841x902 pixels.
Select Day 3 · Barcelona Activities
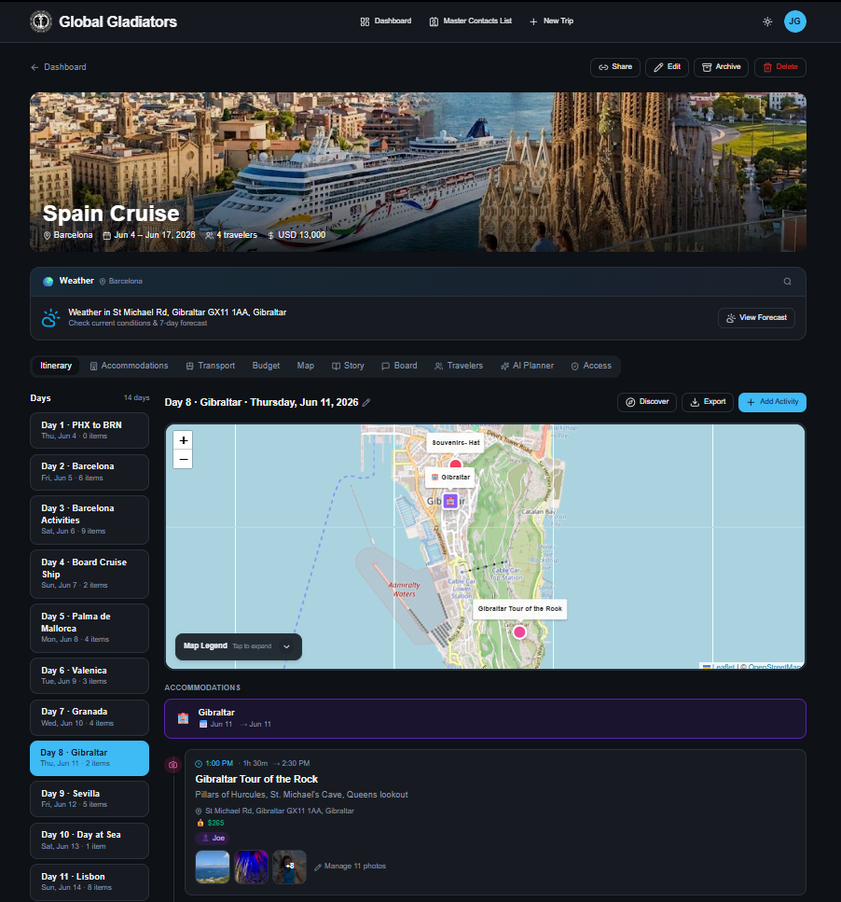point(90,520)
